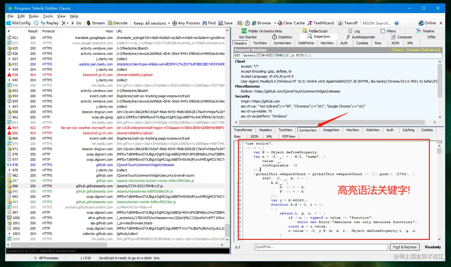Expand the Browse dropdown arrow
The height and width of the screenshot is (267, 451).
(275, 23)
